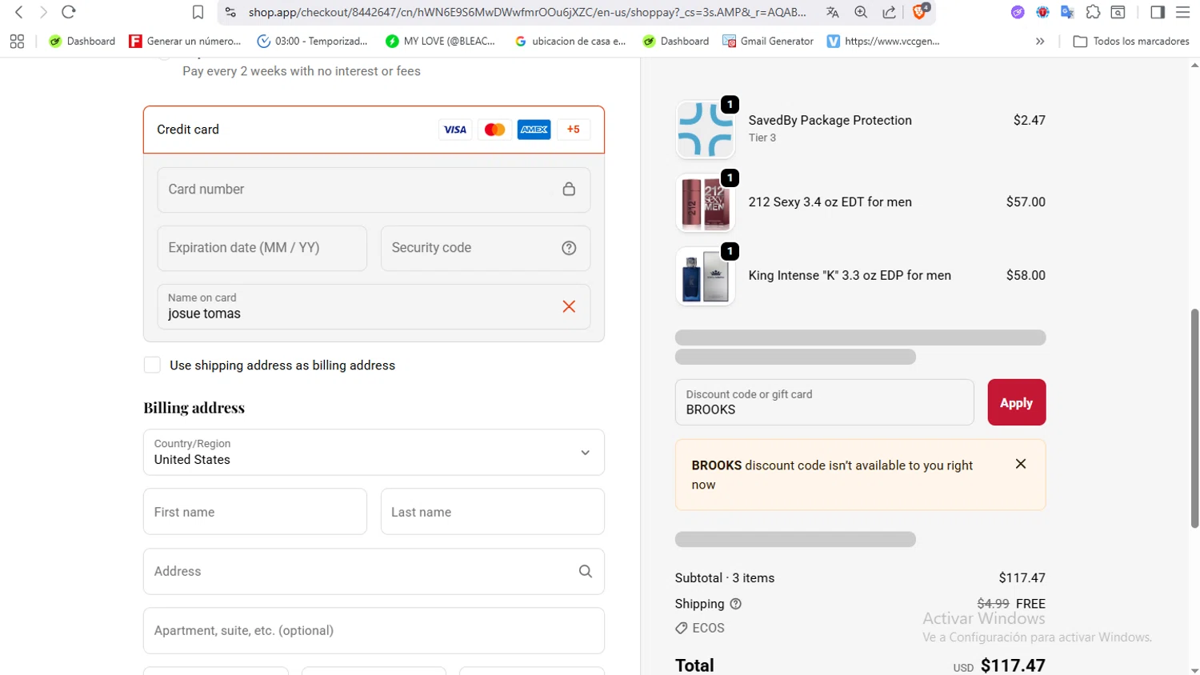The width and height of the screenshot is (1200, 675).
Task: Open the purple extension icon in the toolbar
Action: (1018, 12)
